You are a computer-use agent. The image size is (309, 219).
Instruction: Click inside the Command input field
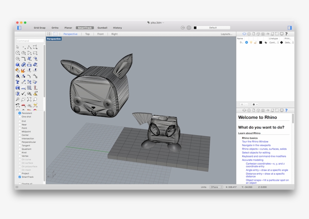[30, 40]
